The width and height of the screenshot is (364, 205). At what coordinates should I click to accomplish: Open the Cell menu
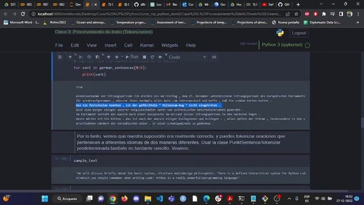tap(128, 45)
